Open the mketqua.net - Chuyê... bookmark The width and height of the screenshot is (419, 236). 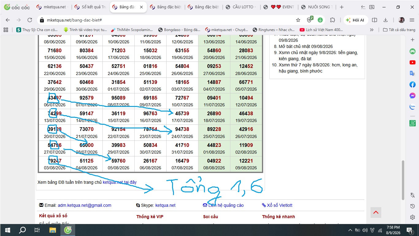click(226, 30)
